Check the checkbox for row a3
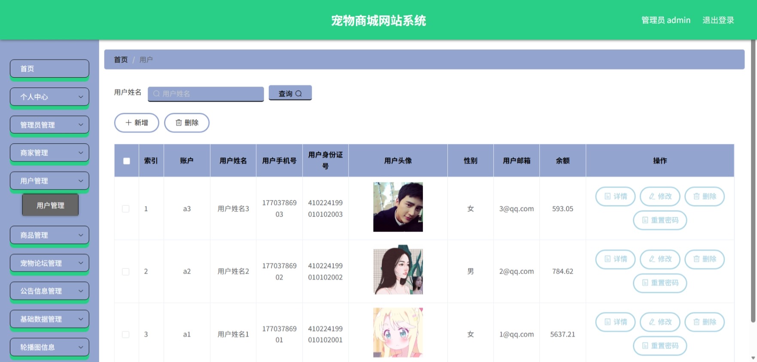This screenshot has width=757, height=362. point(126,209)
